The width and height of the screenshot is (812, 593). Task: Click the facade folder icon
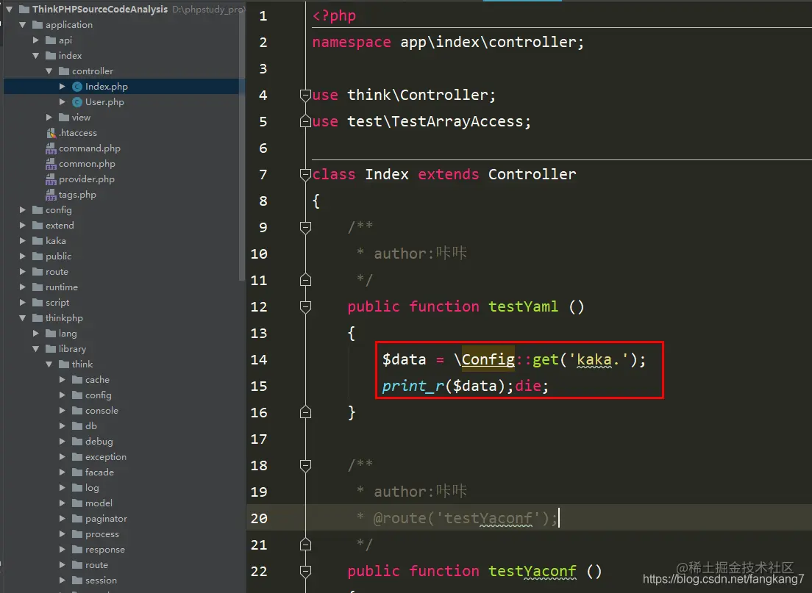[77, 472]
